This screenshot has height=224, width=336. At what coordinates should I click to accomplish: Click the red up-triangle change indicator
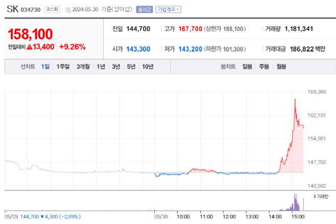[29, 46]
